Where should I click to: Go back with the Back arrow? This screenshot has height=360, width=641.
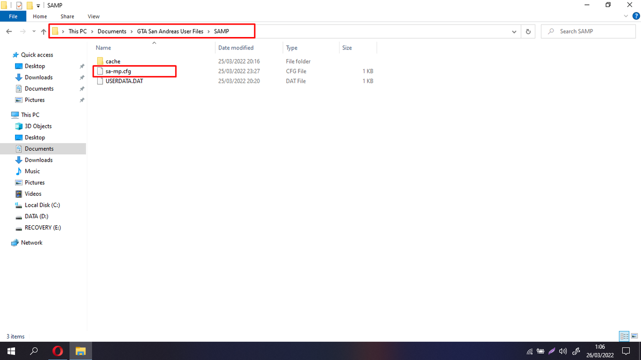pos(9,32)
